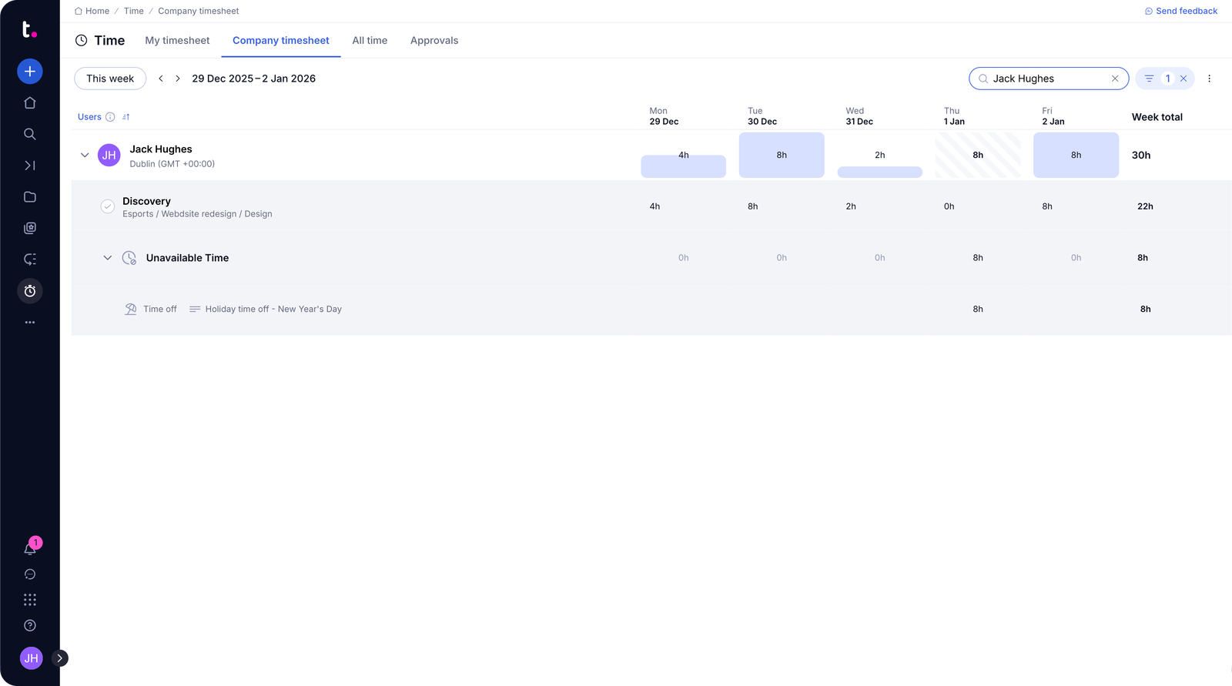Click the Send feedback link
Viewport: 1232px width, 686px height.
click(x=1181, y=11)
